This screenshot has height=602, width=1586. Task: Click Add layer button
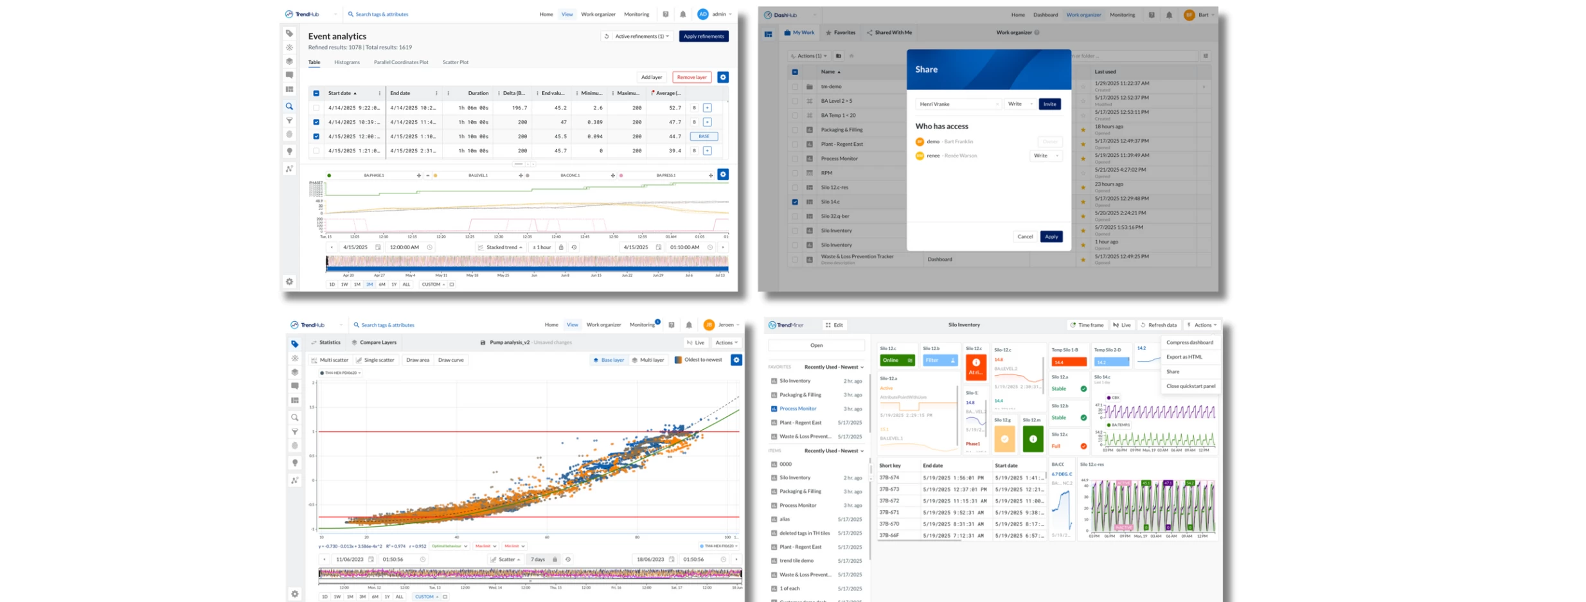[651, 77]
